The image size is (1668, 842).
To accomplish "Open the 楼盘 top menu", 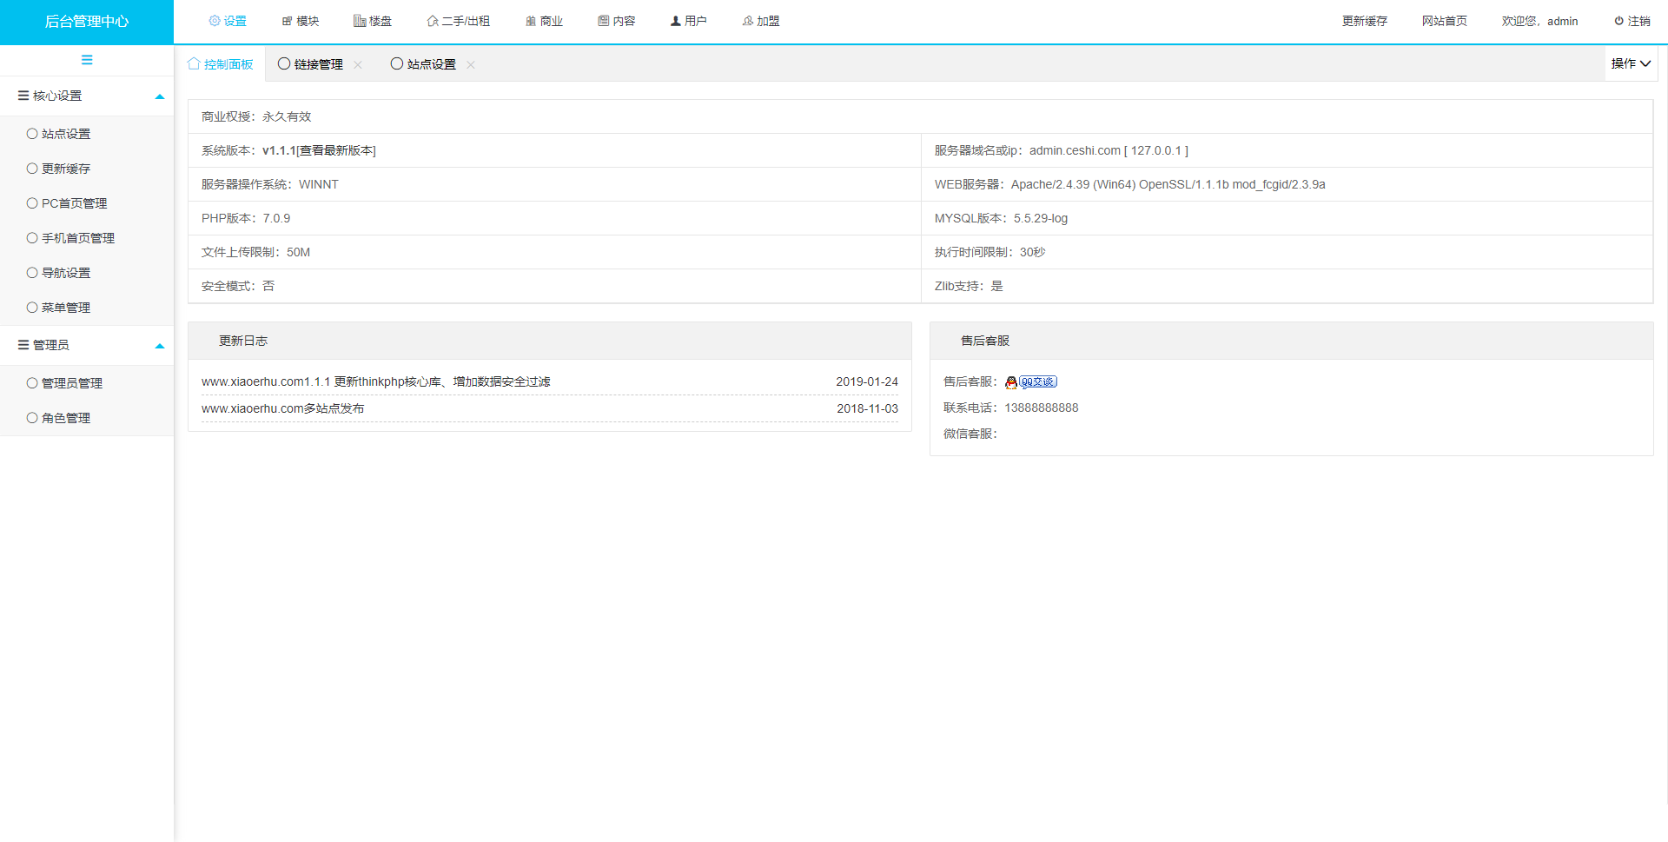I will tap(373, 21).
